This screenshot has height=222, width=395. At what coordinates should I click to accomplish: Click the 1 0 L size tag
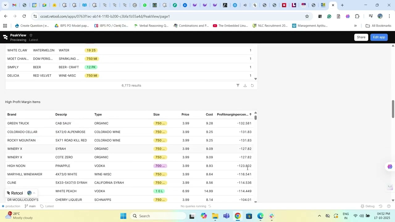pyautogui.click(x=159, y=191)
